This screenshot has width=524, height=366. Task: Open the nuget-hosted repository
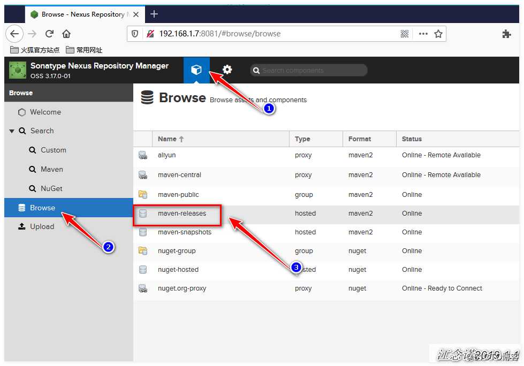click(x=178, y=270)
